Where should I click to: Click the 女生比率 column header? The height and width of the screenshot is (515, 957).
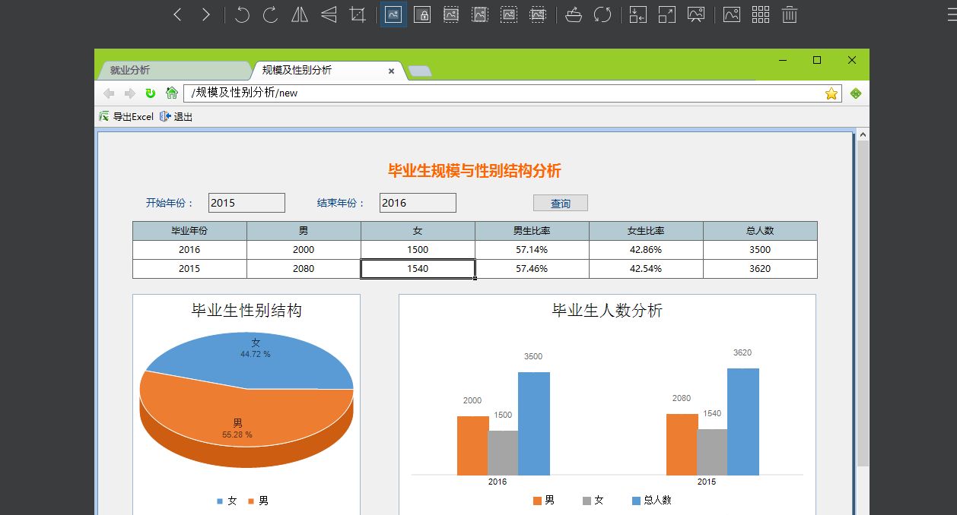(x=646, y=231)
